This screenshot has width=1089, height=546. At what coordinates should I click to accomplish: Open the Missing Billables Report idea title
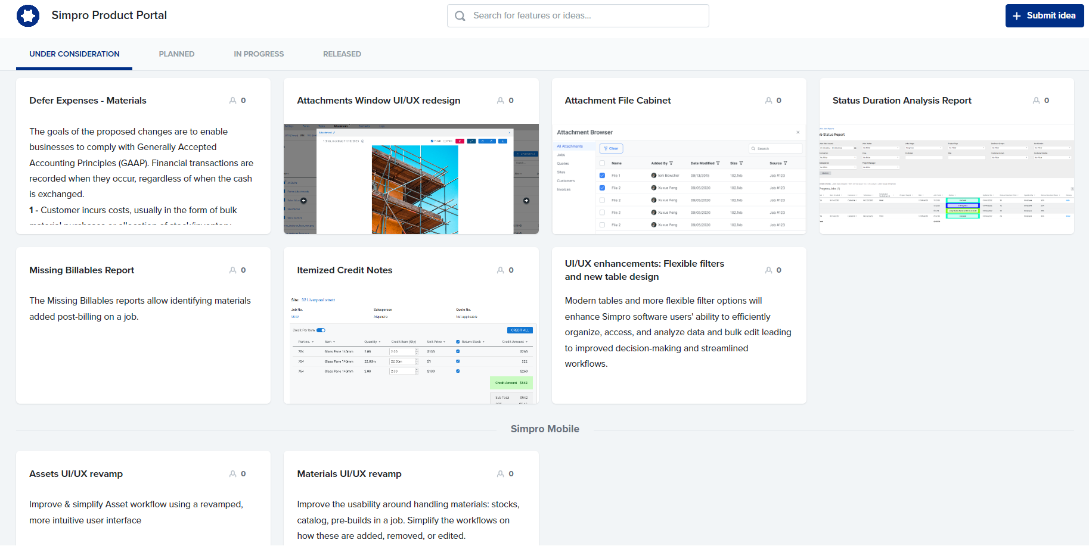[x=82, y=270]
